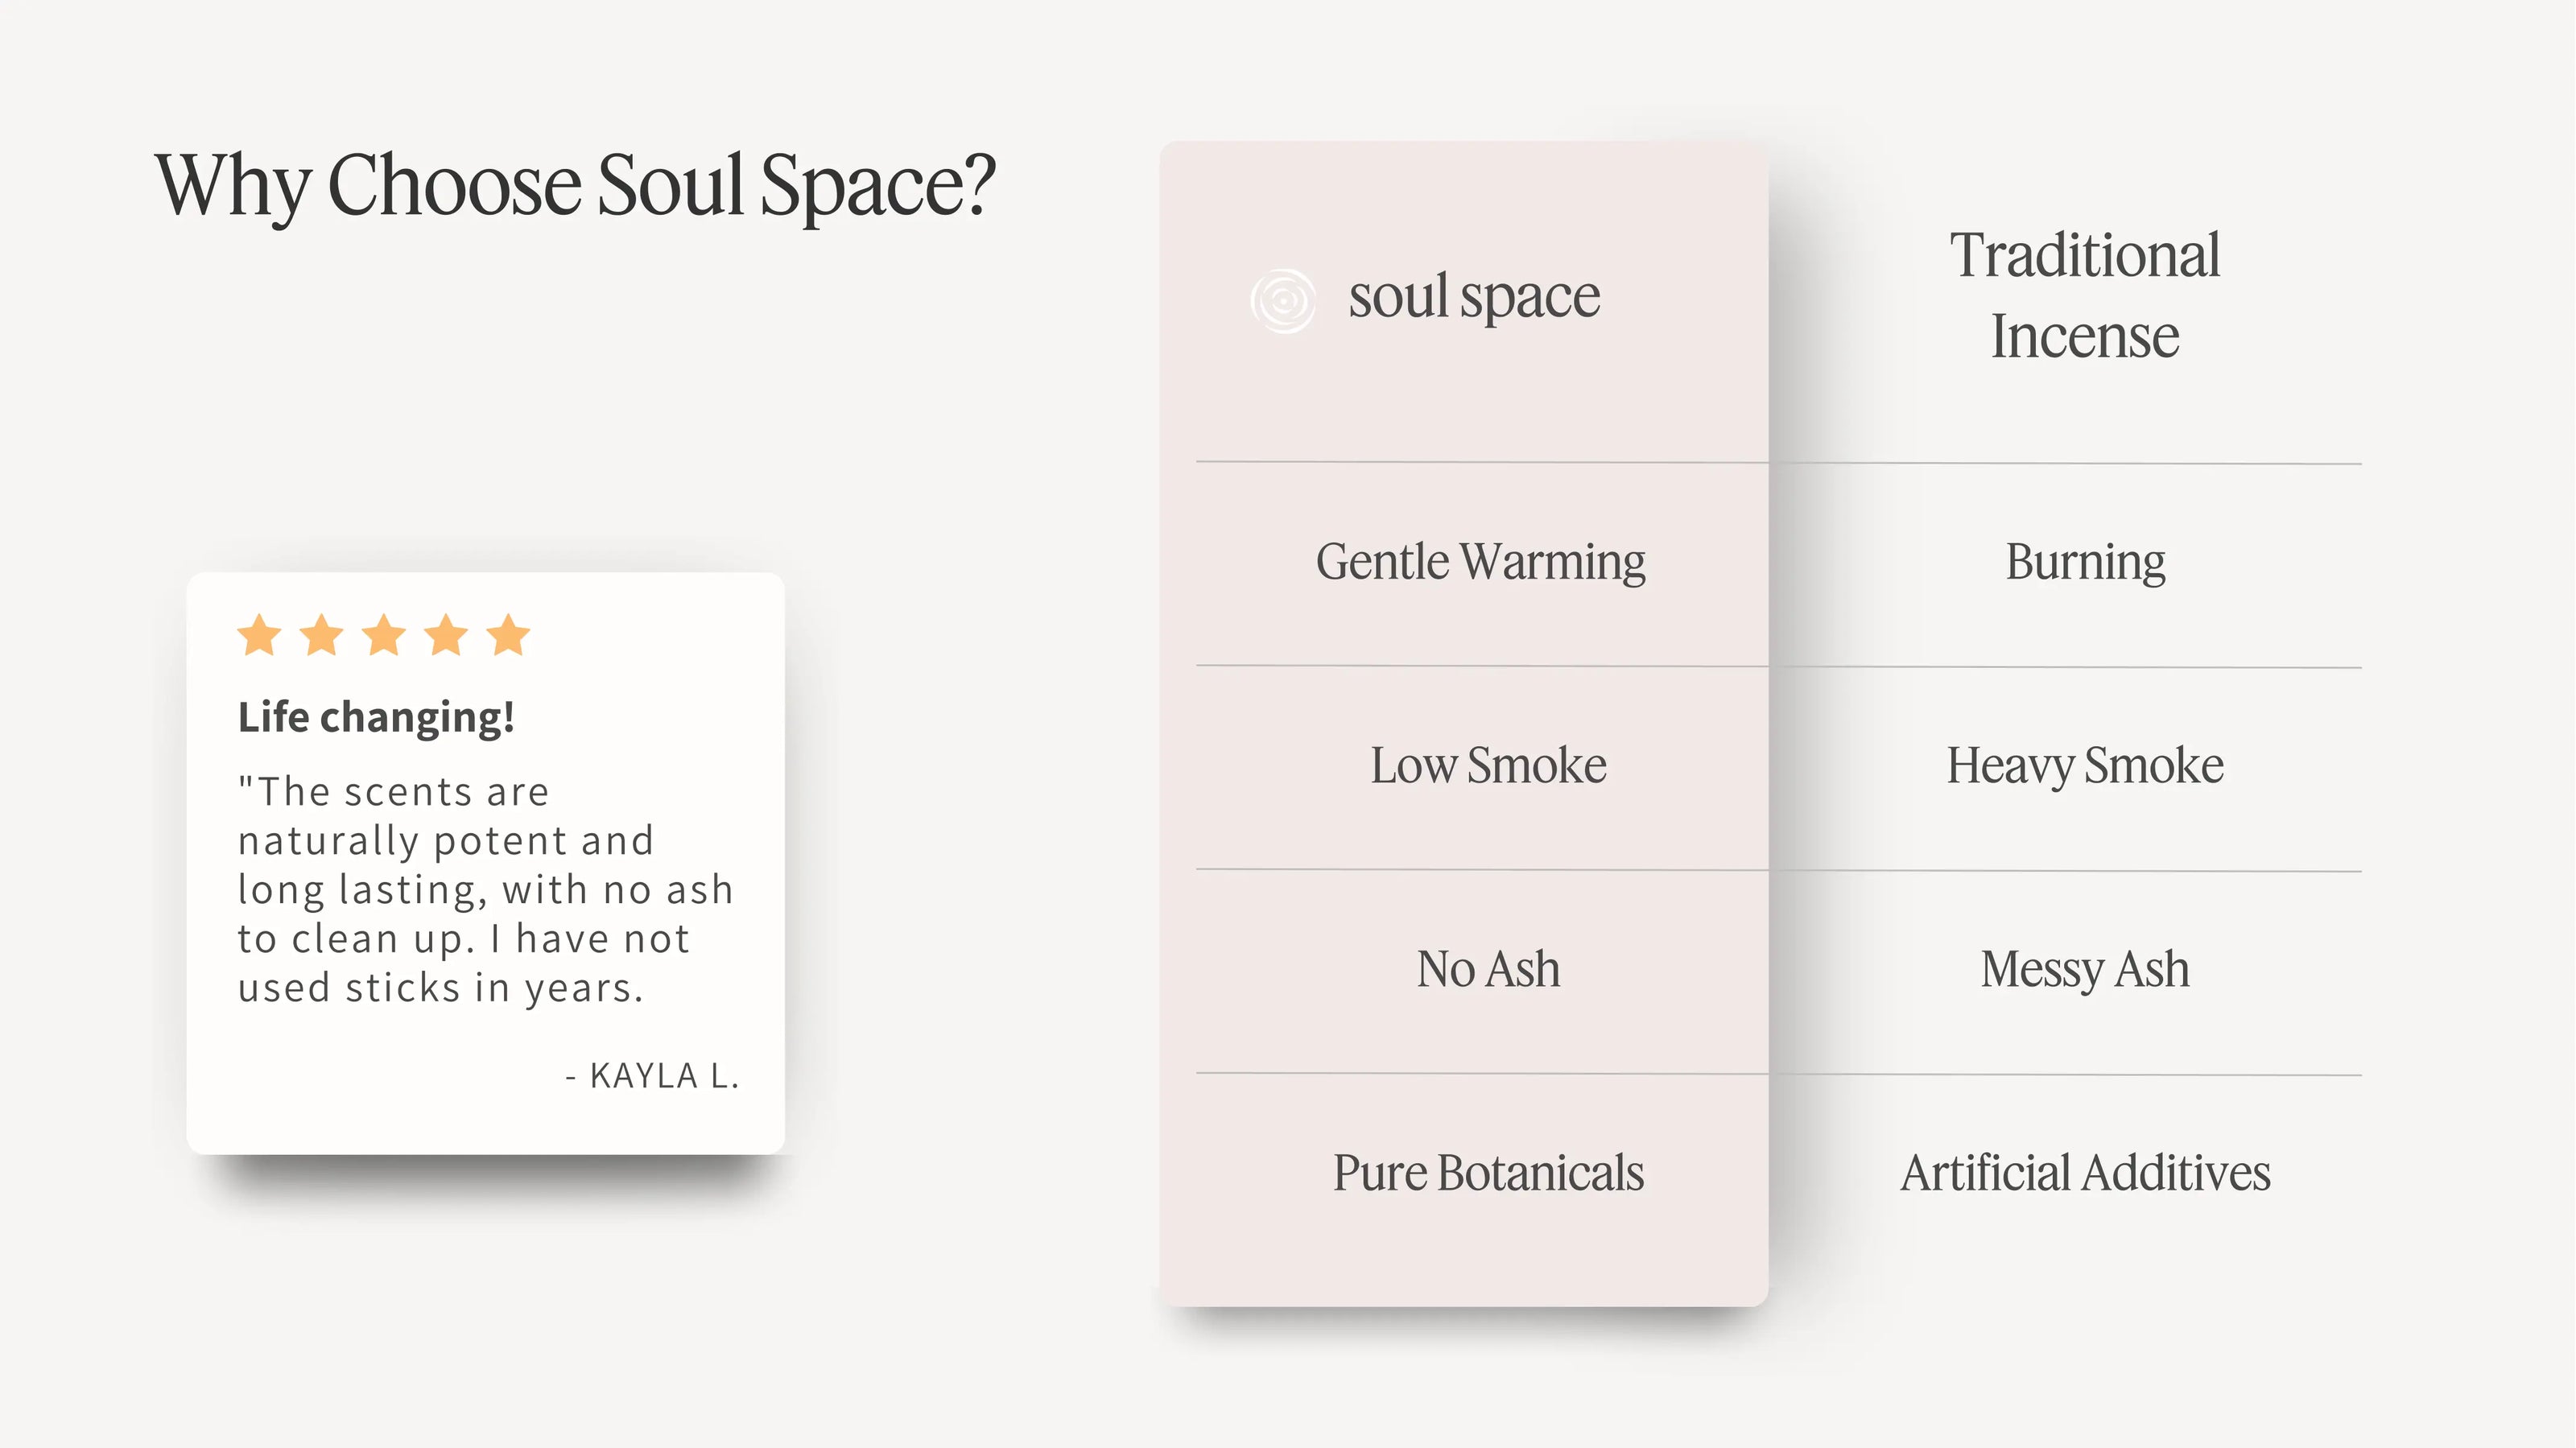The image size is (2576, 1448).
Task: Click the "Gentle Warming" feature cell
Action: (1480, 562)
